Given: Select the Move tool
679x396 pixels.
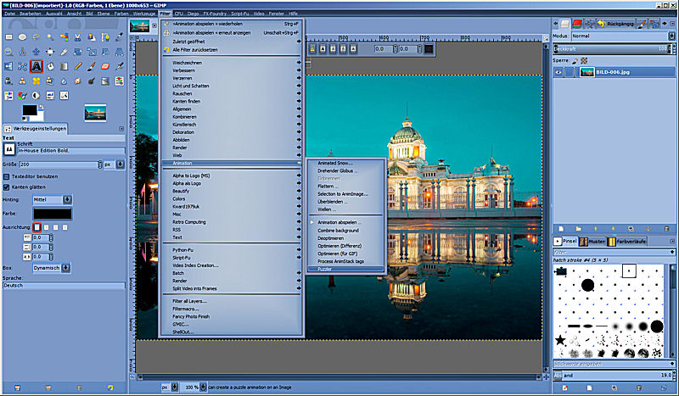Looking at the screenshot, I should 36,52.
